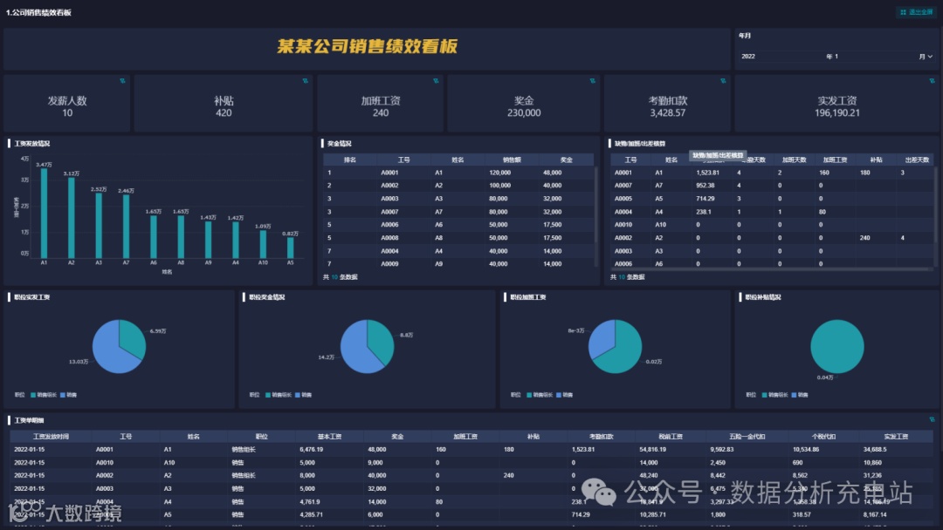This screenshot has width=943, height=530.
Task: Click the 奖金 column header in 奖金情况 table
Action: tap(566, 160)
